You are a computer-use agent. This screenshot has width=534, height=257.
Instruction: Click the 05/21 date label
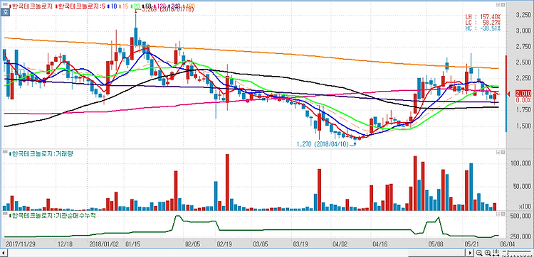472,244
